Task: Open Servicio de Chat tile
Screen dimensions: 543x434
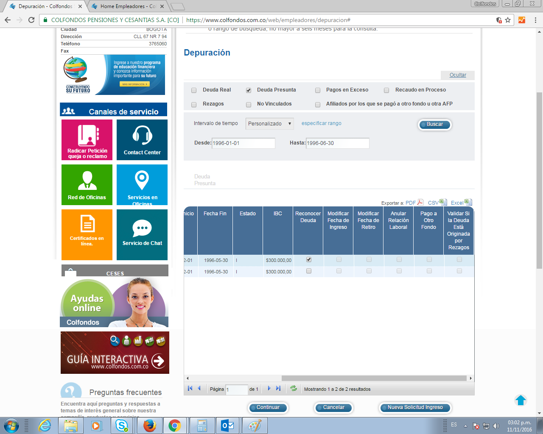Action: click(x=142, y=234)
